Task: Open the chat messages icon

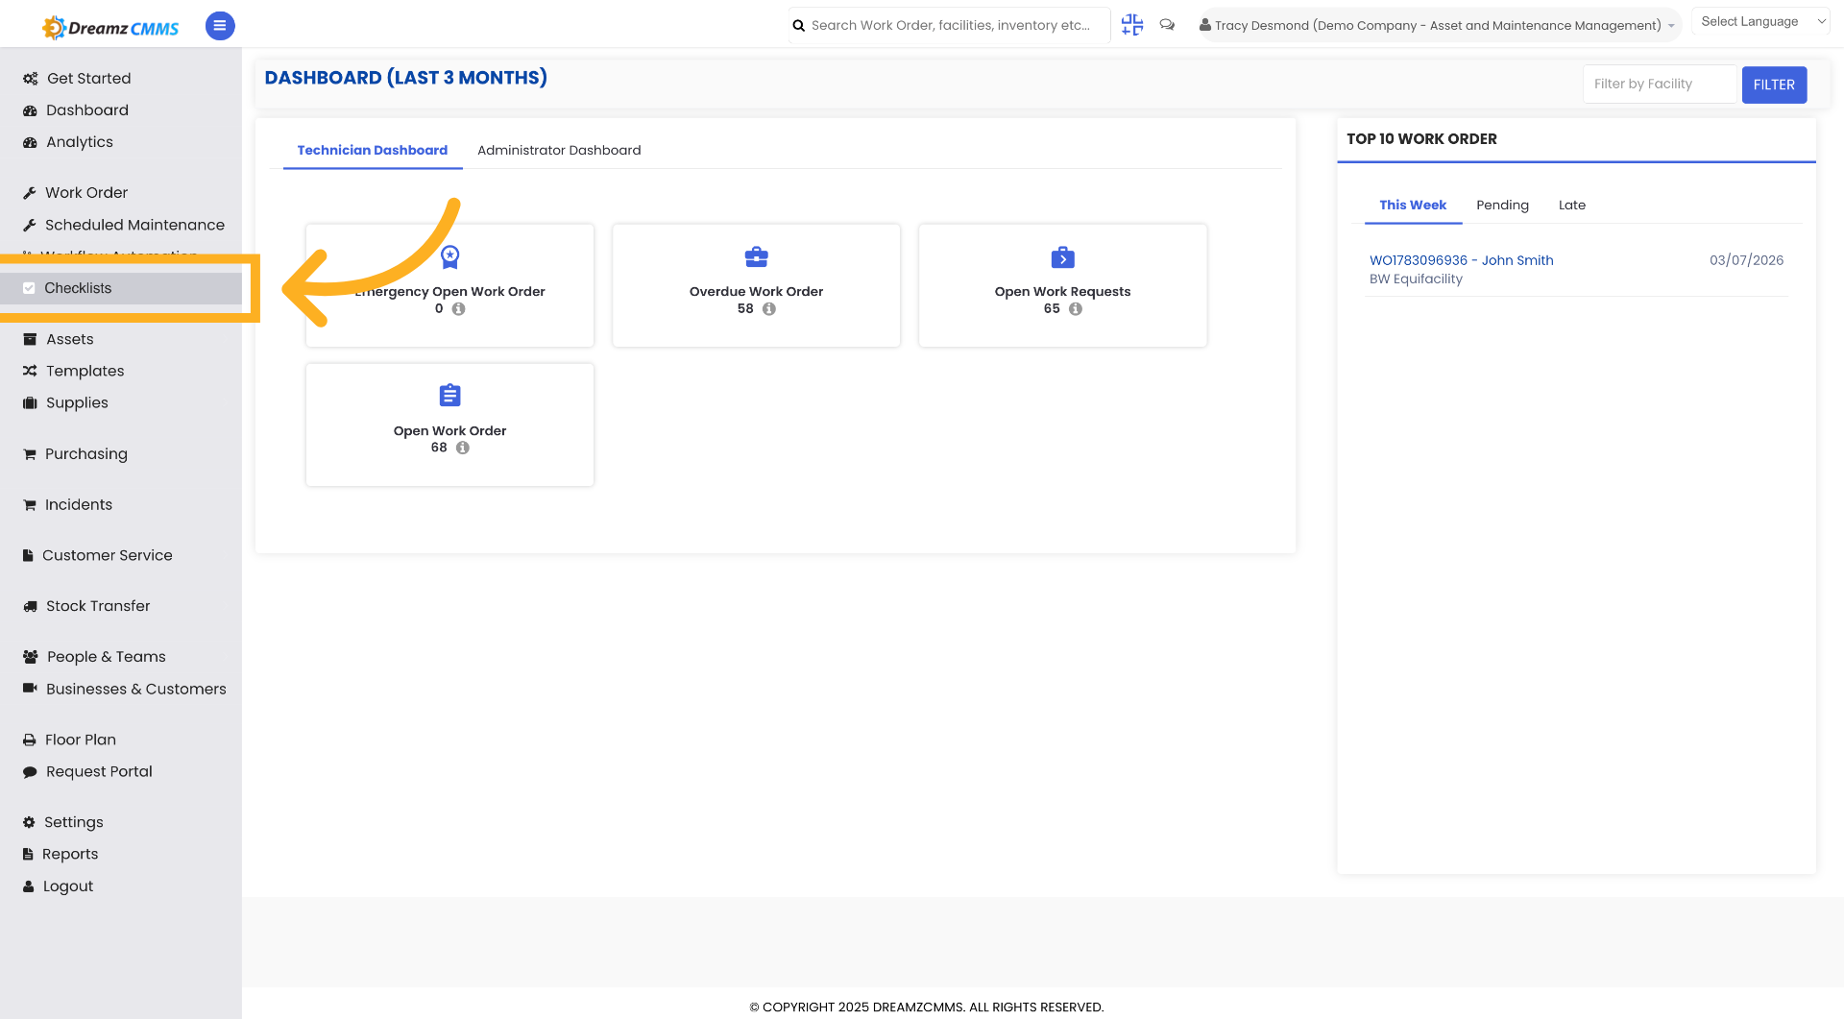Action: [1167, 25]
